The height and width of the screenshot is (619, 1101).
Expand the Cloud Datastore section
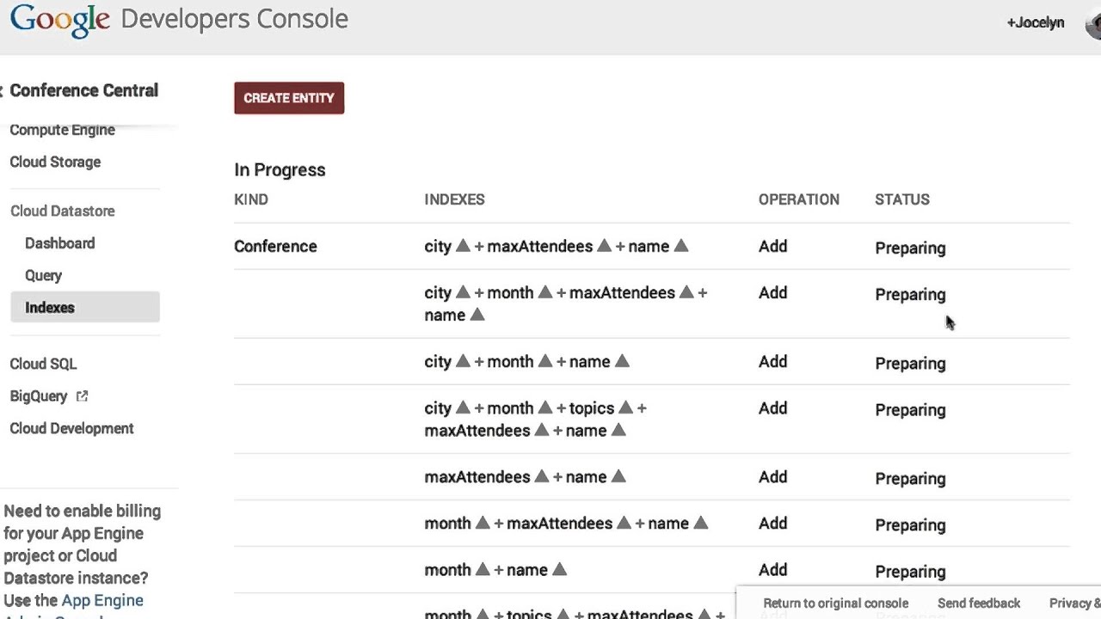(62, 211)
